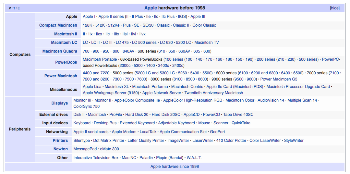The height and width of the screenshot is (174, 350).
Task: Open the 'Apple hardware since 1998' footer link
Action: point(175,167)
